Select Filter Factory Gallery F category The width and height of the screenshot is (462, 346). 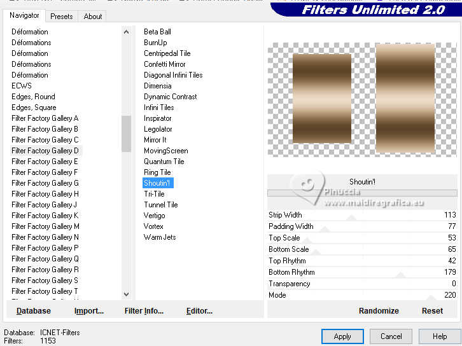pyautogui.click(x=45, y=172)
